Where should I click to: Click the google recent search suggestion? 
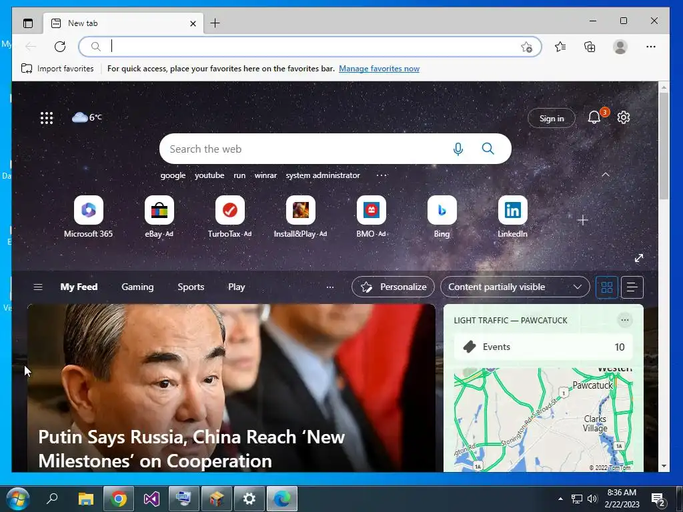(173, 175)
